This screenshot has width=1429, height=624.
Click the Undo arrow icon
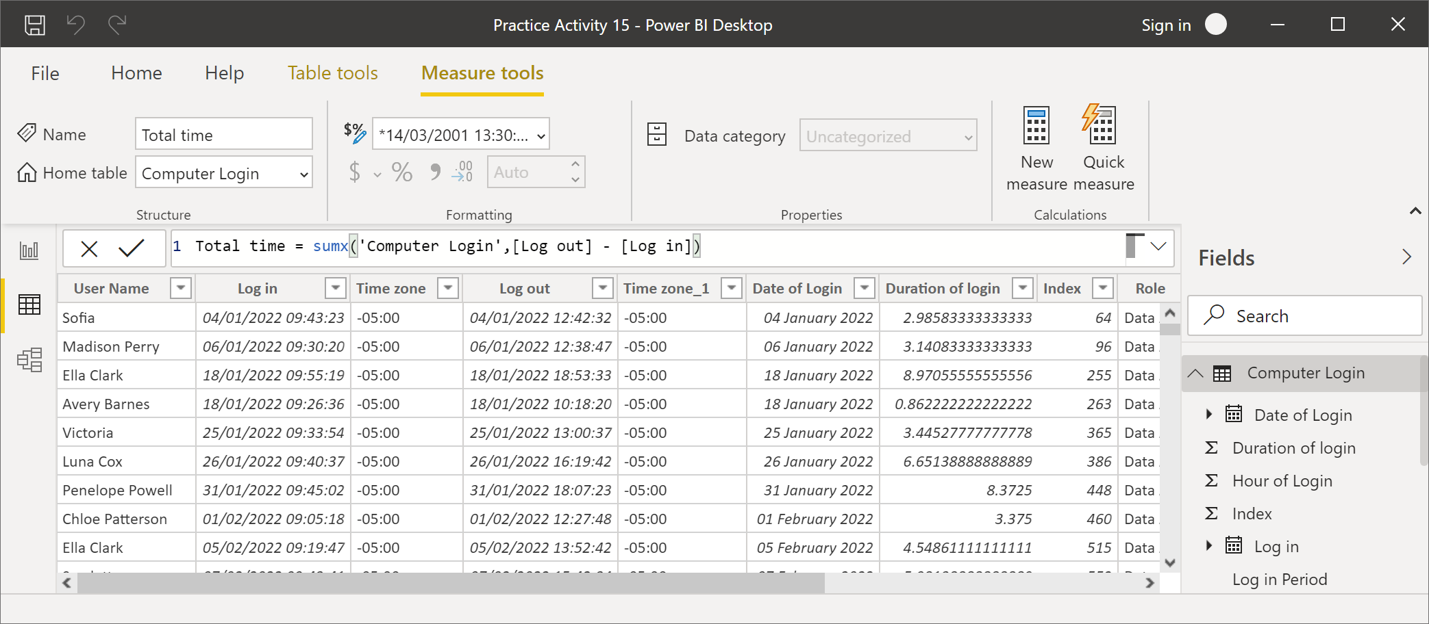[x=76, y=25]
